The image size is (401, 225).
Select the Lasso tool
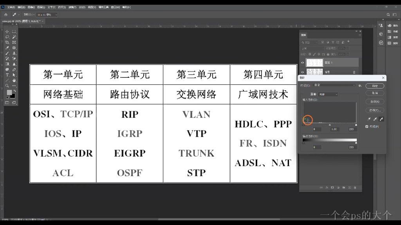[7, 37]
